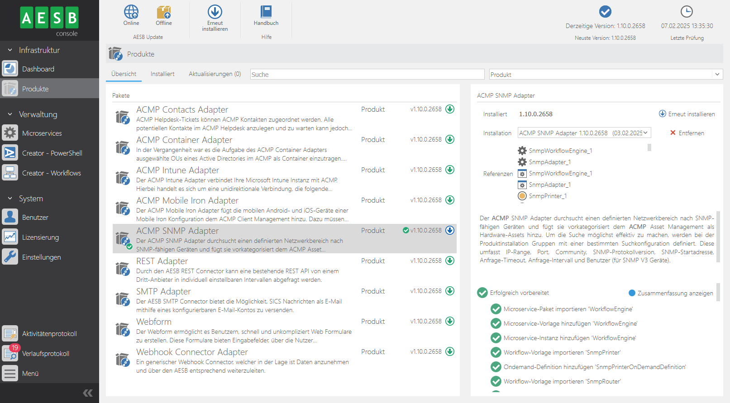Open the Handbuch help icon
The height and width of the screenshot is (403, 730).
(266, 12)
